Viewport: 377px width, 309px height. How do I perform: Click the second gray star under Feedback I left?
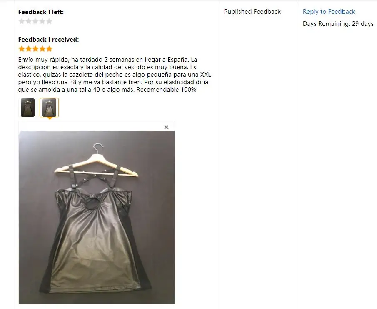pyautogui.click(x=29, y=21)
